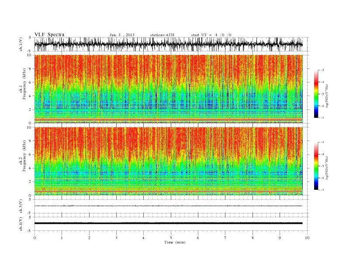Viewport: 346px width, 267px height.
Task: Click the color scale bar beside ch.1 spectrogram
Action: point(316,94)
